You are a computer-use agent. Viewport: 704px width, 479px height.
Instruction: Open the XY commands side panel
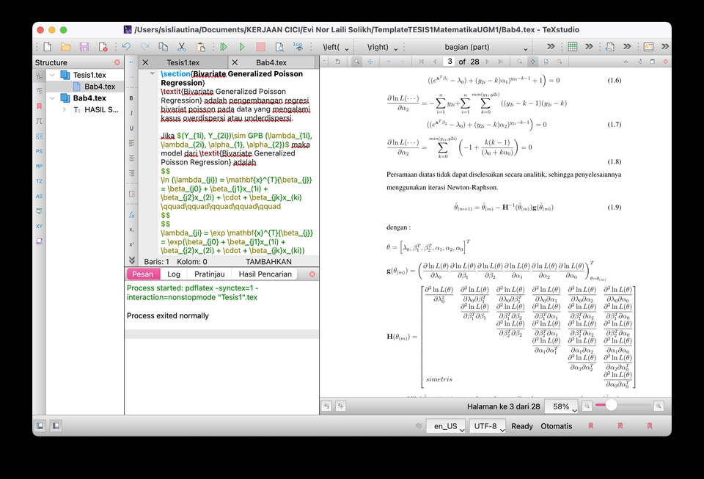pyautogui.click(x=39, y=226)
